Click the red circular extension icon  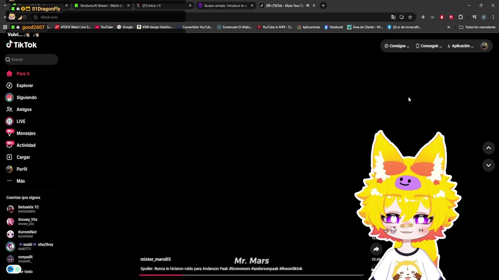451,17
